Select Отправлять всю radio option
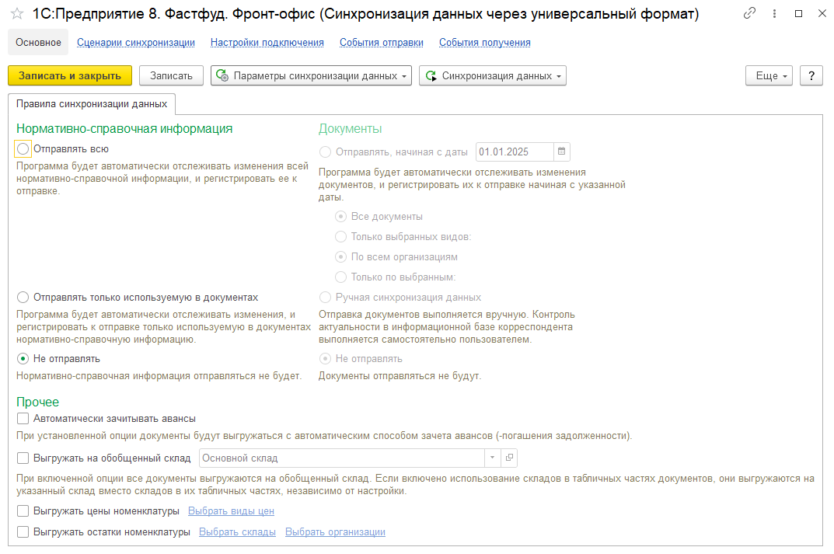Screen dimensions: 834x554 point(23,148)
